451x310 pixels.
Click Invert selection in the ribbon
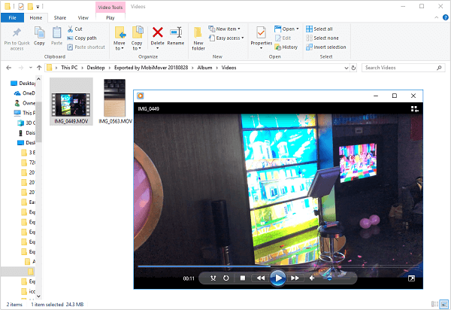pyautogui.click(x=329, y=47)
